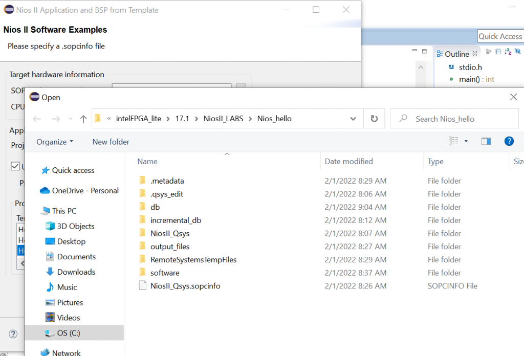Select stdio.h in Outline view
524x356 pixels.
(x=470, y=68)
